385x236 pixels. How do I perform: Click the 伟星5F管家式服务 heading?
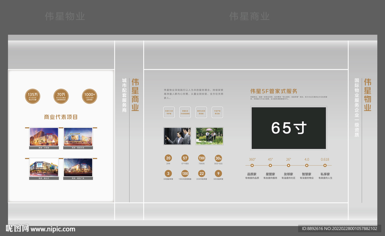point(274,91)
